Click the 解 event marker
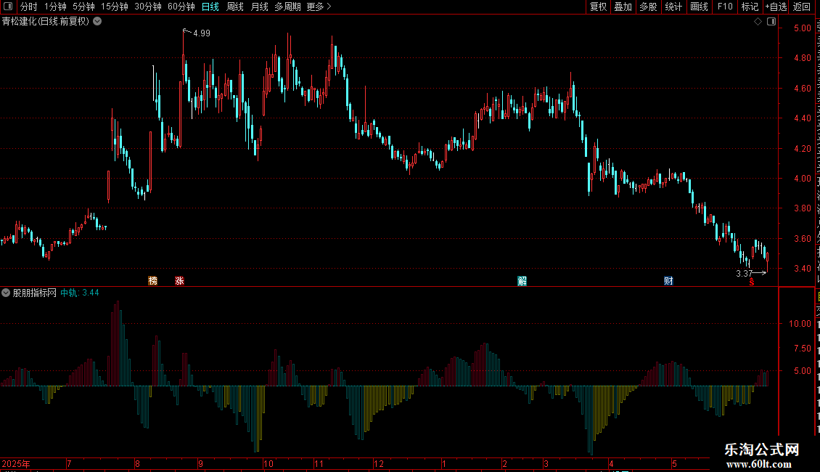The image size is (820, 472). [x=522, y=281]
